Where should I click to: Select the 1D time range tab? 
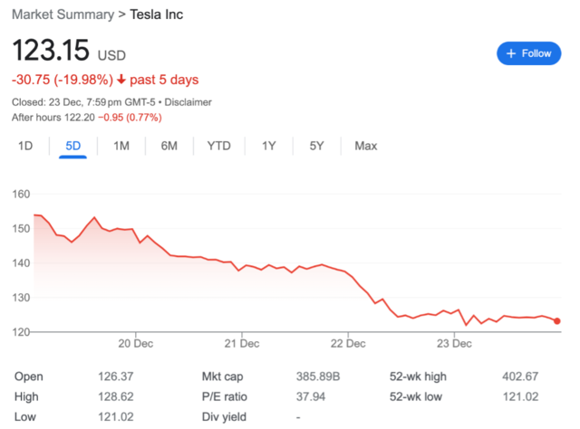pyautogui.click(x=26, y=146)
